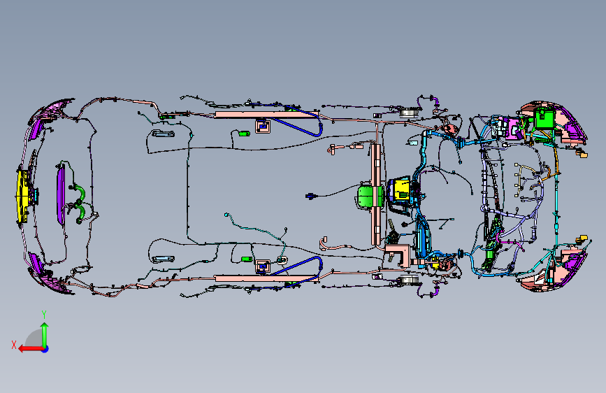Screen dimensions: 606x393
Task: Click the green "Y" axis label
Action: [44, 315]
